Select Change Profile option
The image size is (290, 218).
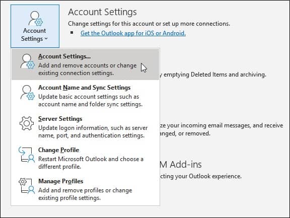click(85, 158)
